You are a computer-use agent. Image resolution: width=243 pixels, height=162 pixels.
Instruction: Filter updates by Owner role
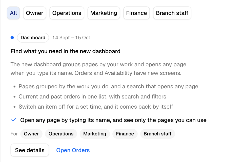tap(35, 13)
